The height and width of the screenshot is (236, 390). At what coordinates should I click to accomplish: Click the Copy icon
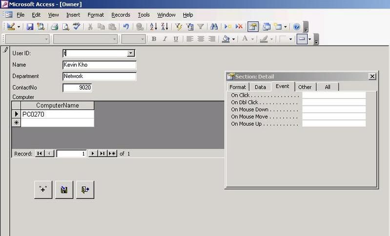[101, 27]
